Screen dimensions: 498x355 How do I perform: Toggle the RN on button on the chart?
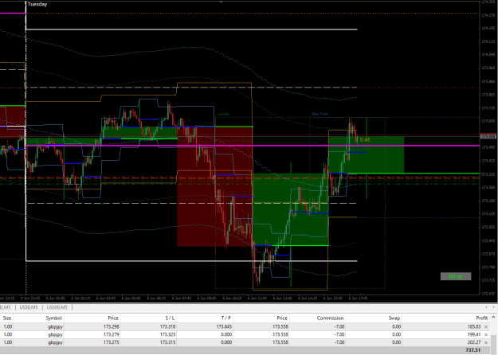[x=456, y=277]
